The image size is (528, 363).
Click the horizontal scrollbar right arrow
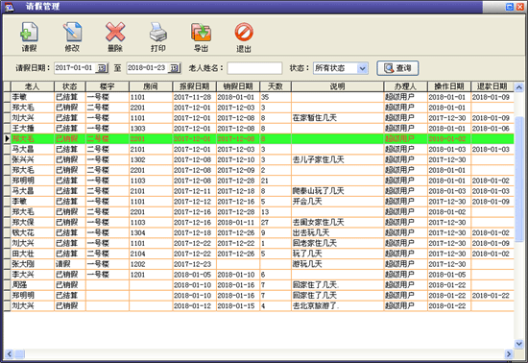[x=509, y=354]
